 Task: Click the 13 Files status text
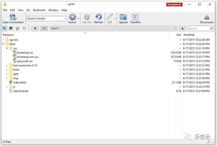[x=6, y=142]
